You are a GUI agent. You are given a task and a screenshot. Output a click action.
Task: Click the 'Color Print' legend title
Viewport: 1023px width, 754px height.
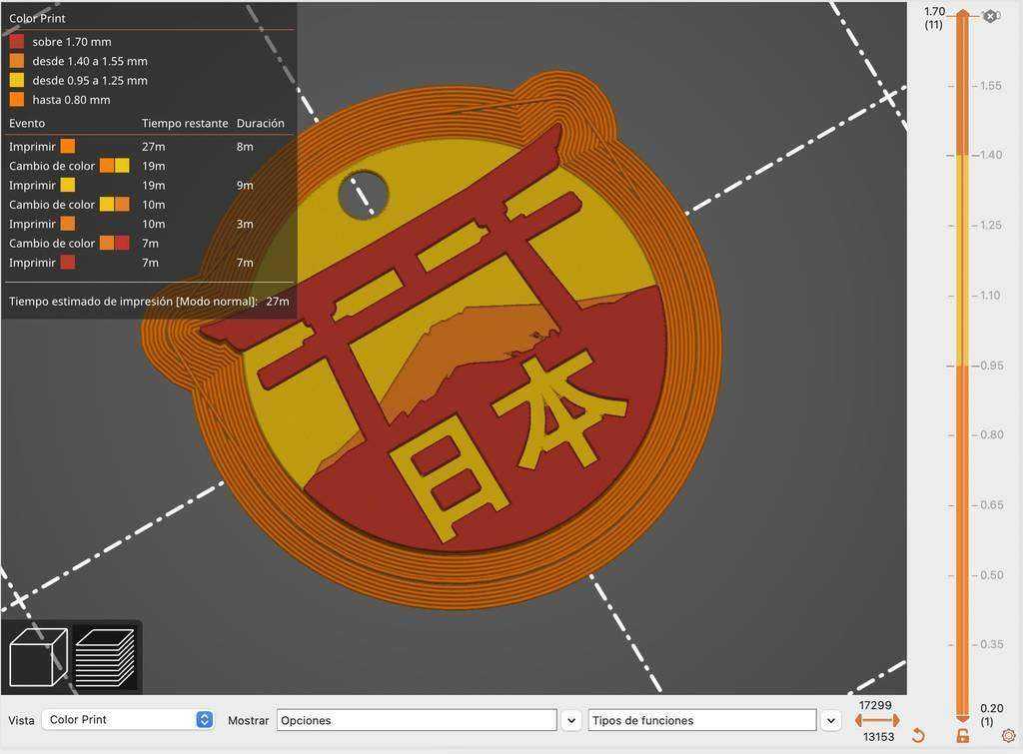click(x=37, y=18)
